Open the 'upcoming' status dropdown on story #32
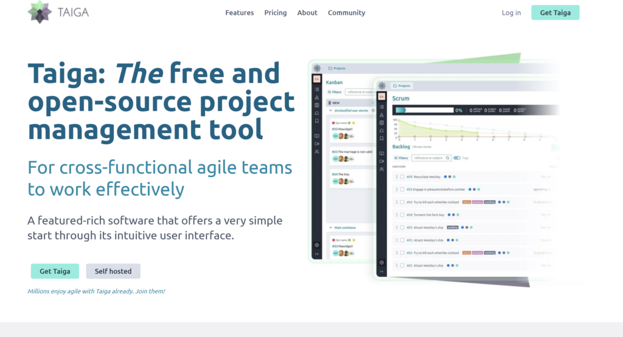 tap(541, 189)
